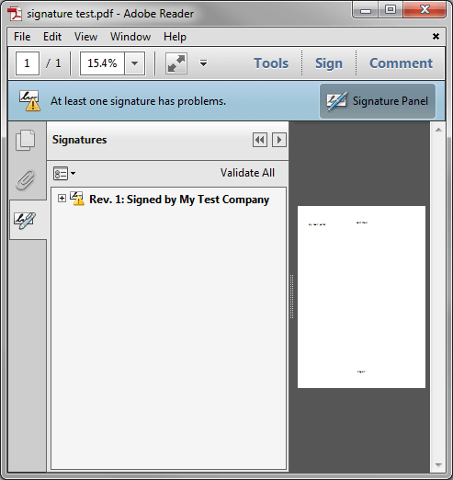The image size is (453, 480).
Task: Click the dotted pane splitter handle
Action: pyautogui.click(x=291, y=297)
